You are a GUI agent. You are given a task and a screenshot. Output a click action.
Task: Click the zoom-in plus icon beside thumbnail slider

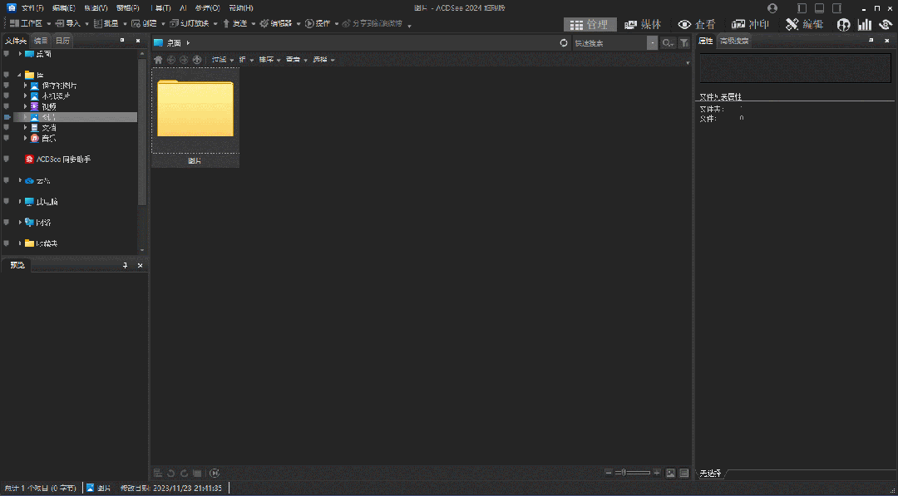coord(657,473)
